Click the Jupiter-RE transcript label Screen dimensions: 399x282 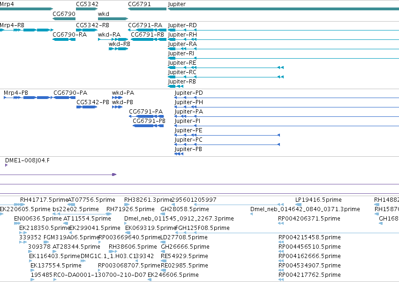(182, 63)
